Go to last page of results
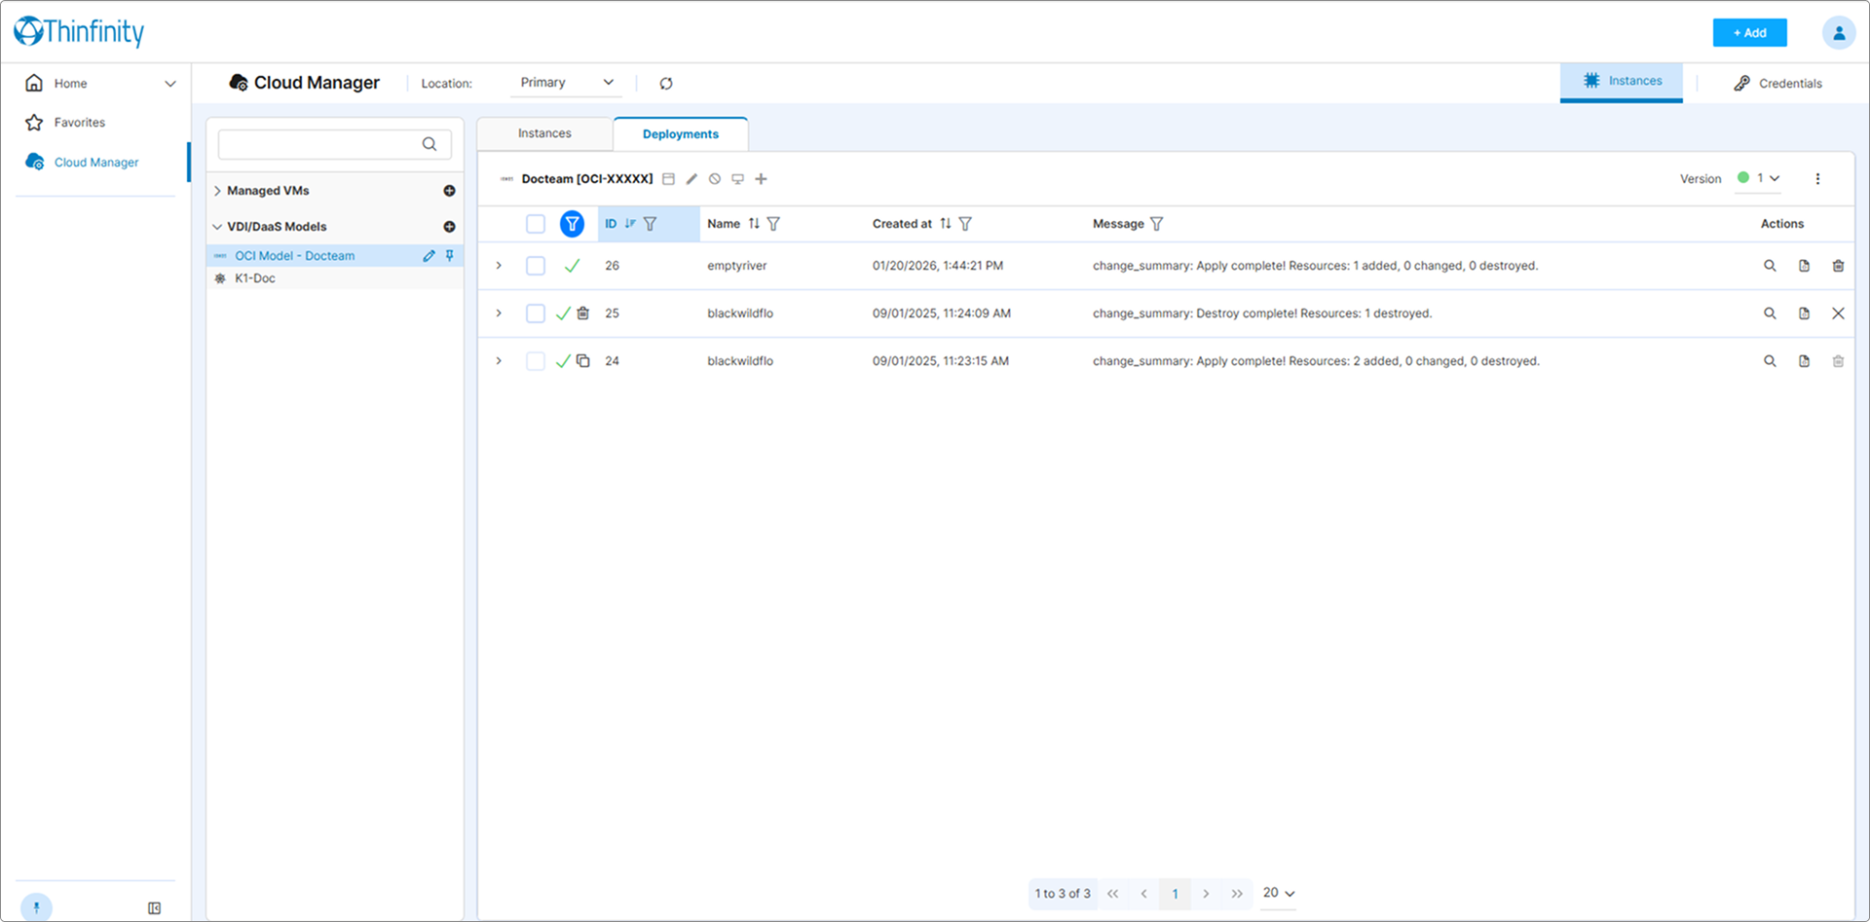 (x=1237, y=894)
